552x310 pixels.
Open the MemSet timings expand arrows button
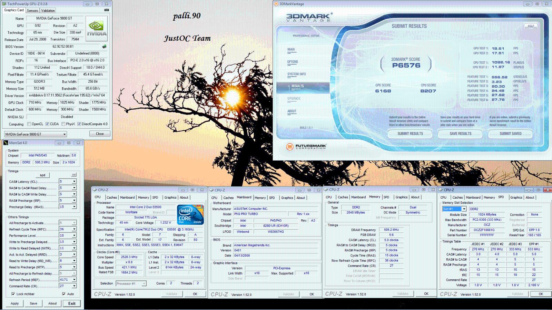(74, 175)
